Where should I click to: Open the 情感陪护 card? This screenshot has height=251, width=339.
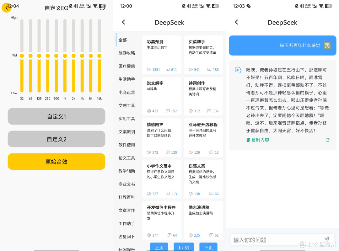tap(162, 137)
